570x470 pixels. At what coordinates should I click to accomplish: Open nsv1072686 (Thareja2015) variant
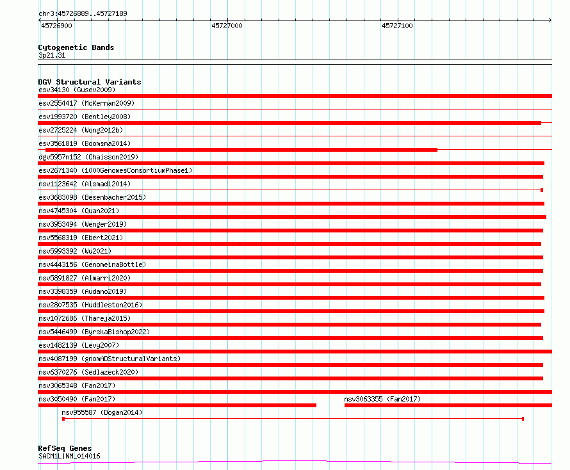pyautogui.click(x=85, y=318)
